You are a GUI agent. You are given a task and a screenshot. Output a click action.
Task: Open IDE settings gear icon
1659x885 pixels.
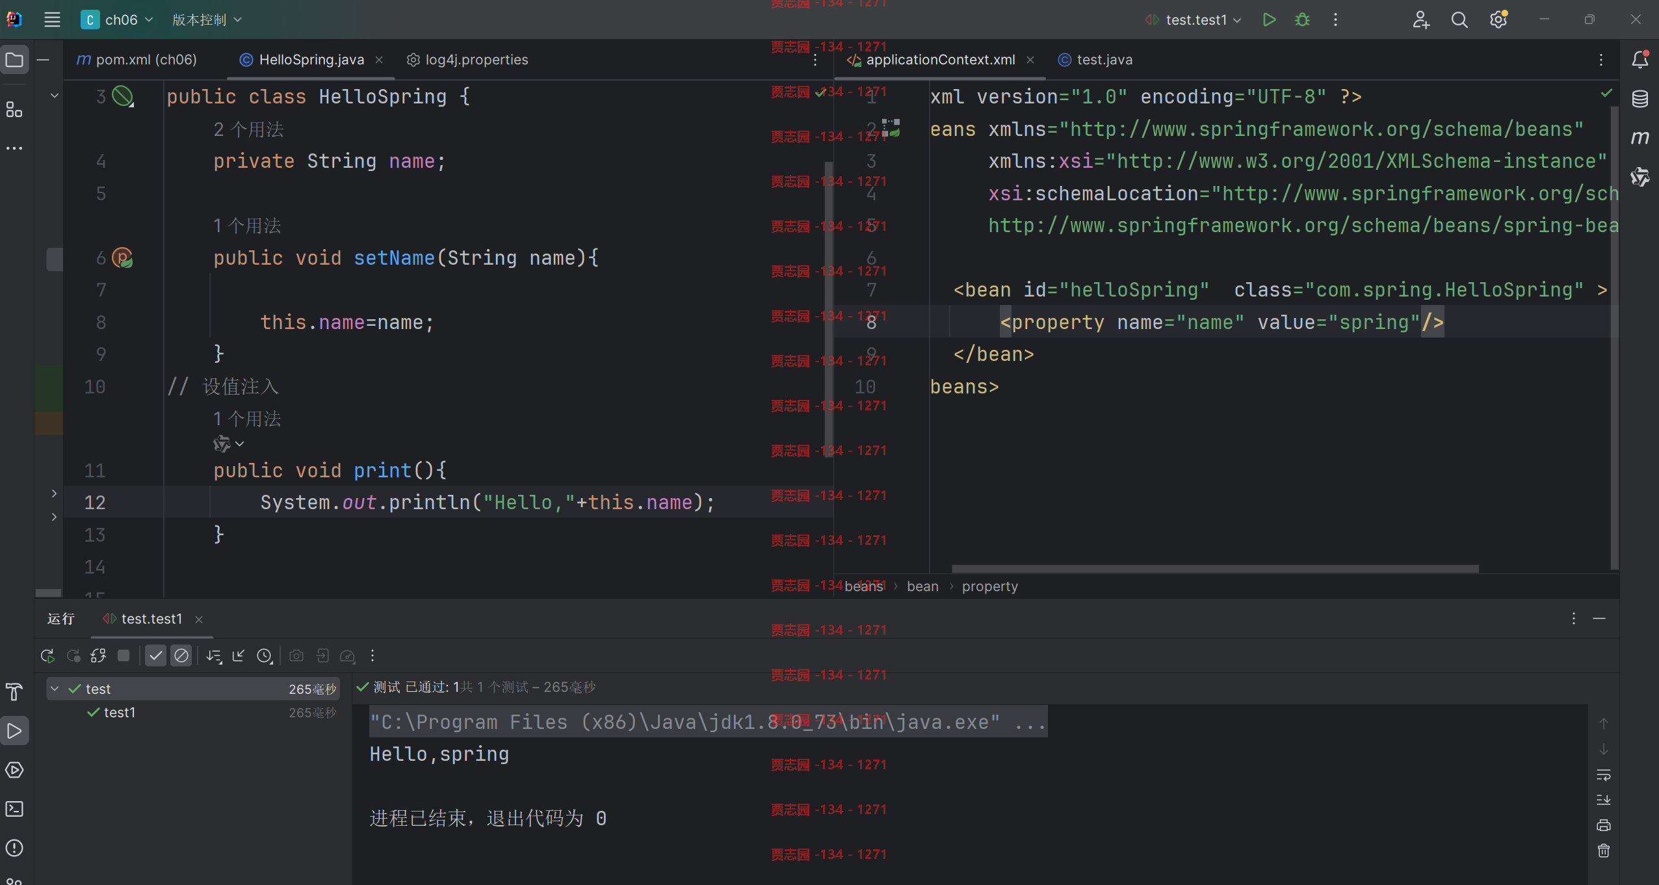[1498, 20]
